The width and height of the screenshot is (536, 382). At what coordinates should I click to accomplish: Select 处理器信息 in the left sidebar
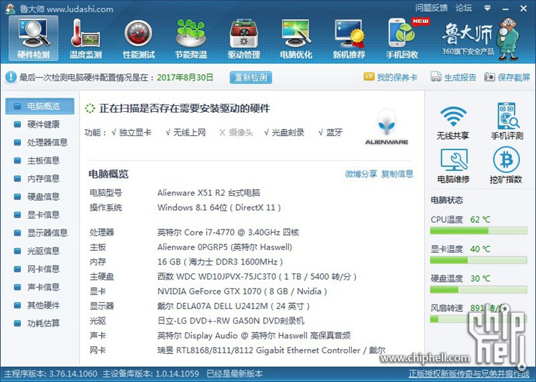47,142
